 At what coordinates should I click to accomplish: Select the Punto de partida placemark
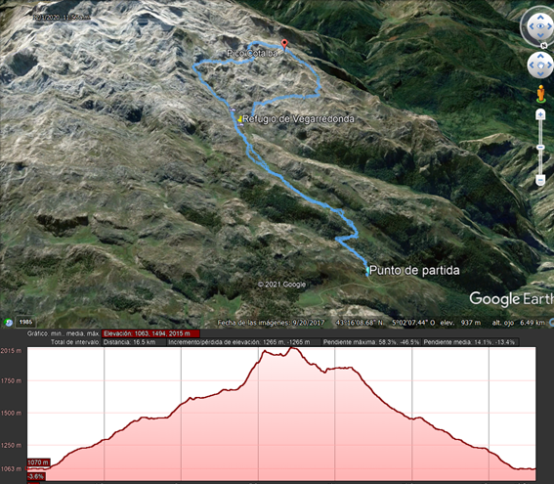(x=367, y=271)
